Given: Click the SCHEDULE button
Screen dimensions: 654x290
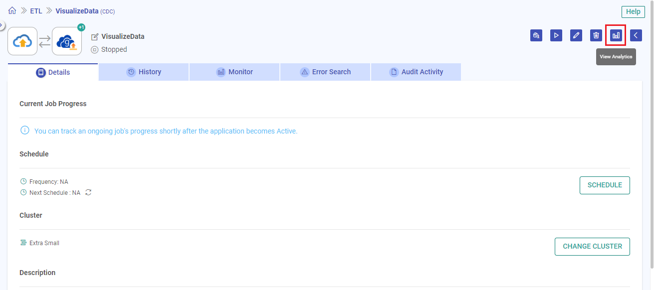Looking at the screenshot, I should (x=605, y=185).
